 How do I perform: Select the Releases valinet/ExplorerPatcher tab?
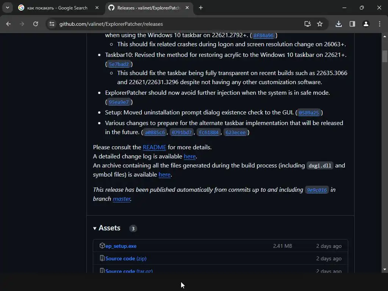149,8
